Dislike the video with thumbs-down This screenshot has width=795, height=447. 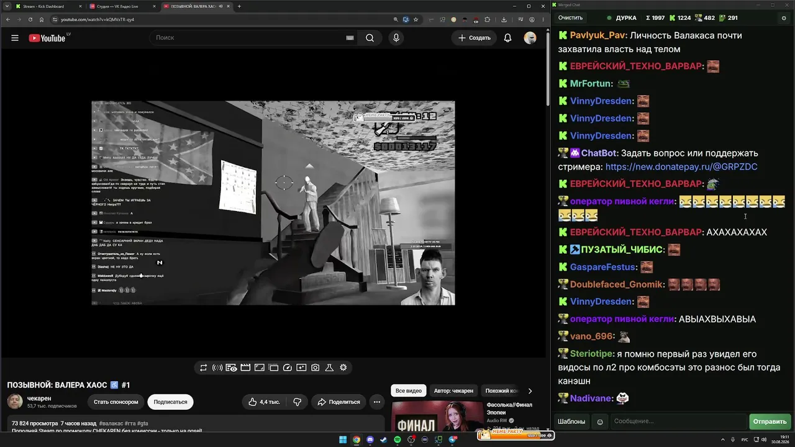click(297, 402)
